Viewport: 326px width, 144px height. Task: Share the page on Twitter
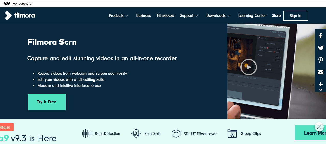[321, 48]
